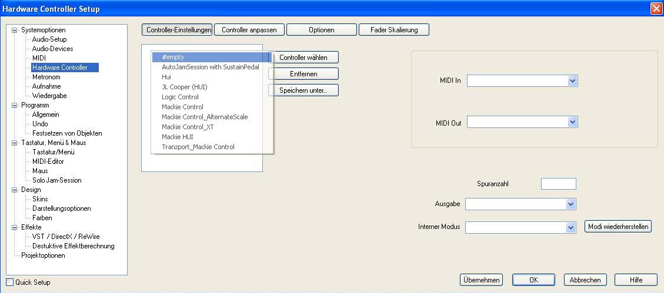The width and height of the screenshot is (664, 293).
Task: Pick Mackie Control_XT from the list
Action: 212,127
